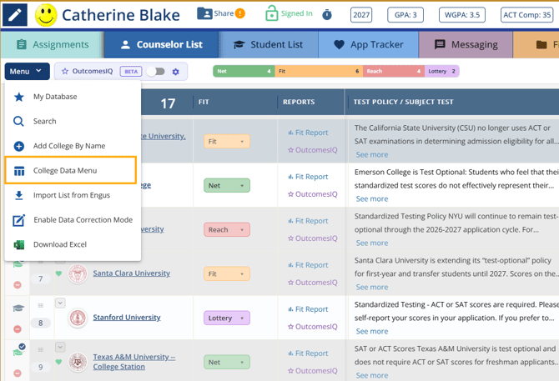Remove Santa Clara University with red minus icon
The image size is (559, 381).
18,285
